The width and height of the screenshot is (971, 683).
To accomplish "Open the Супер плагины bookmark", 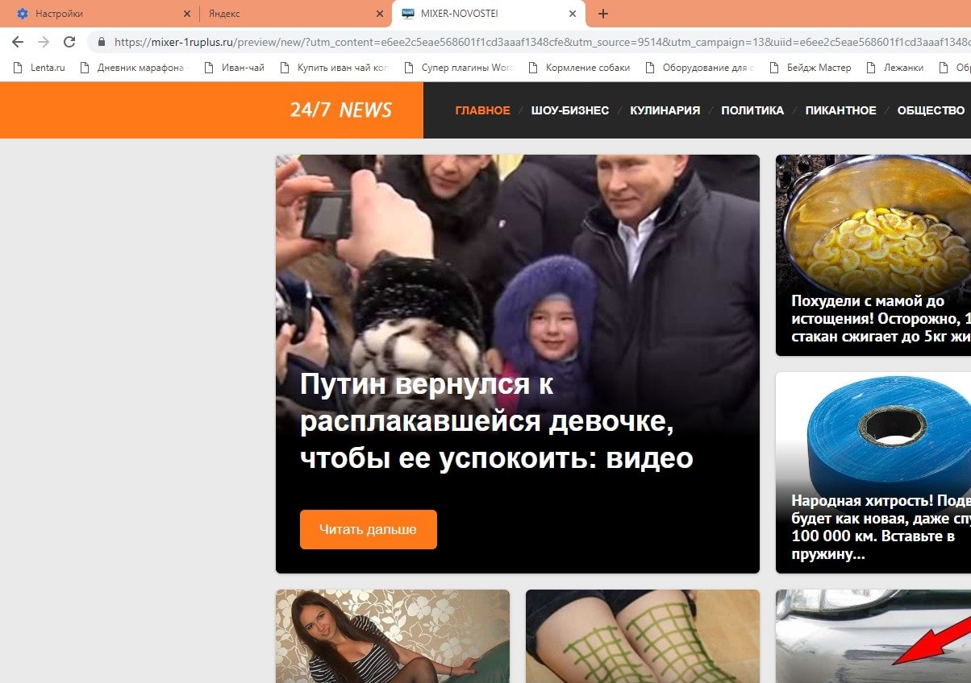I will pos(459,68).
